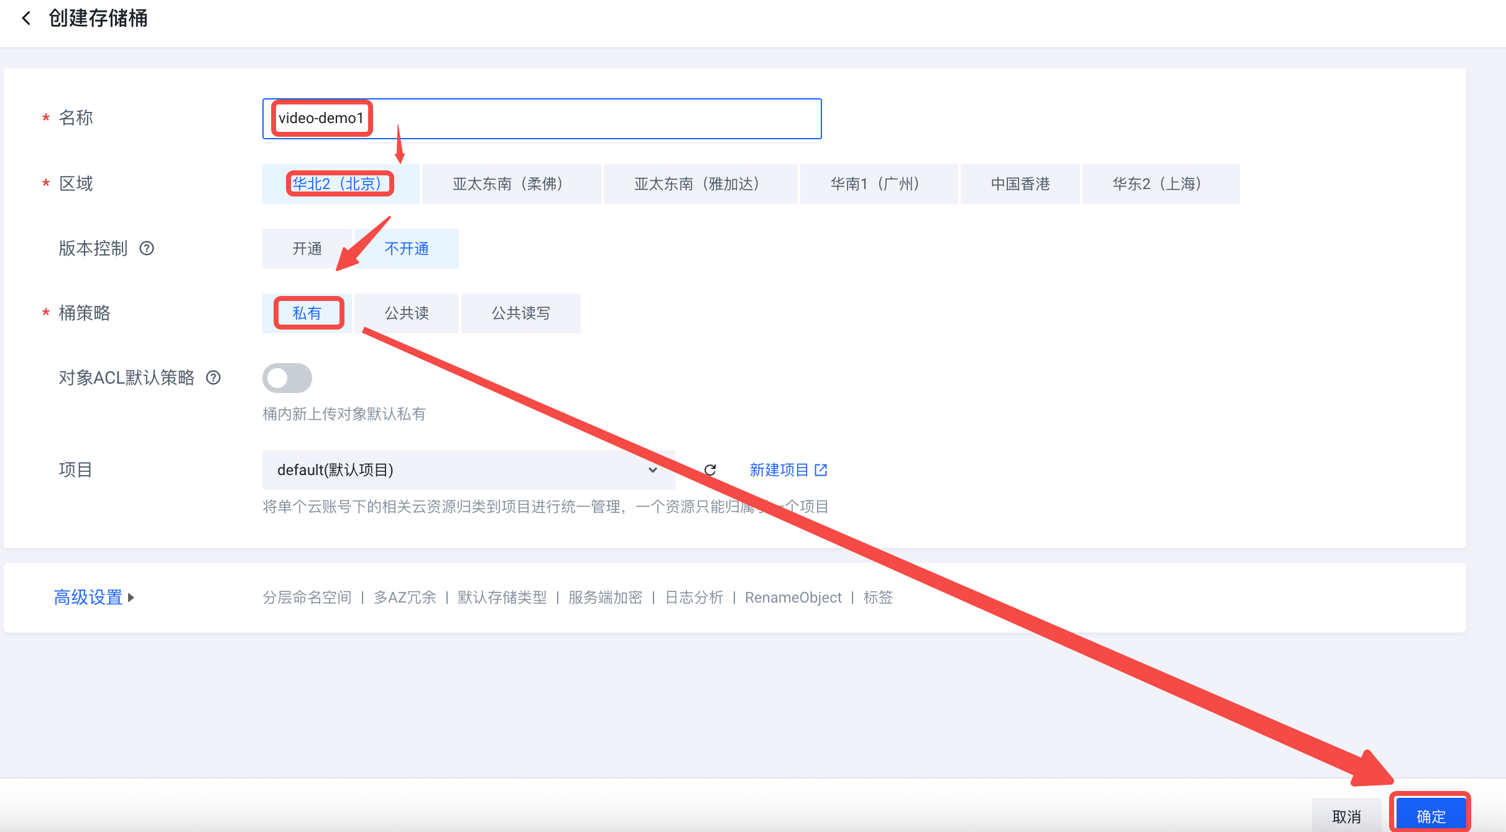1506x832 pixels.
Task: Click RenameObject text
Action: [793, 598]
